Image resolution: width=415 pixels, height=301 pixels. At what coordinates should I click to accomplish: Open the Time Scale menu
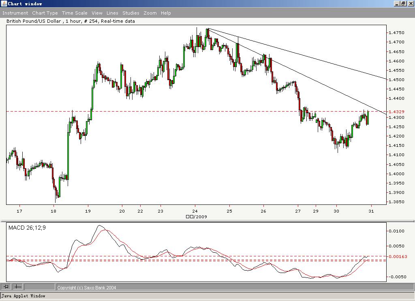[x=75, y=13]
